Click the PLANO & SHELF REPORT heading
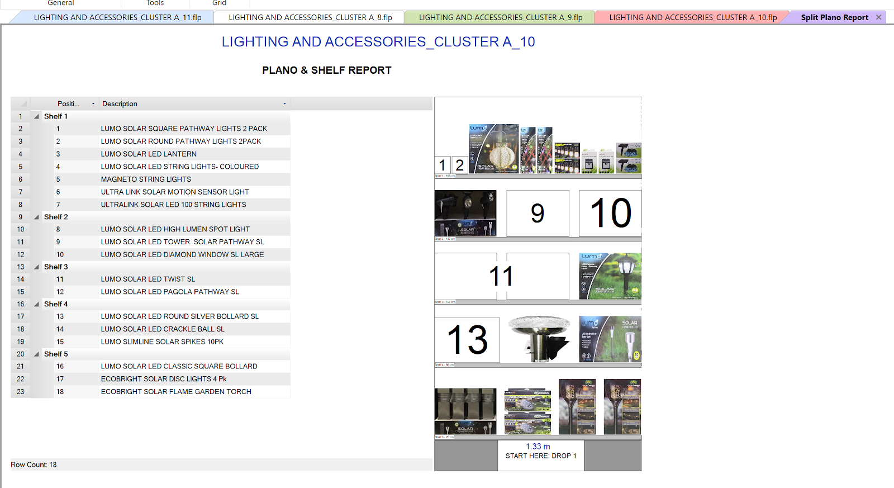894x488 pixels. click(x=327, y=70)
